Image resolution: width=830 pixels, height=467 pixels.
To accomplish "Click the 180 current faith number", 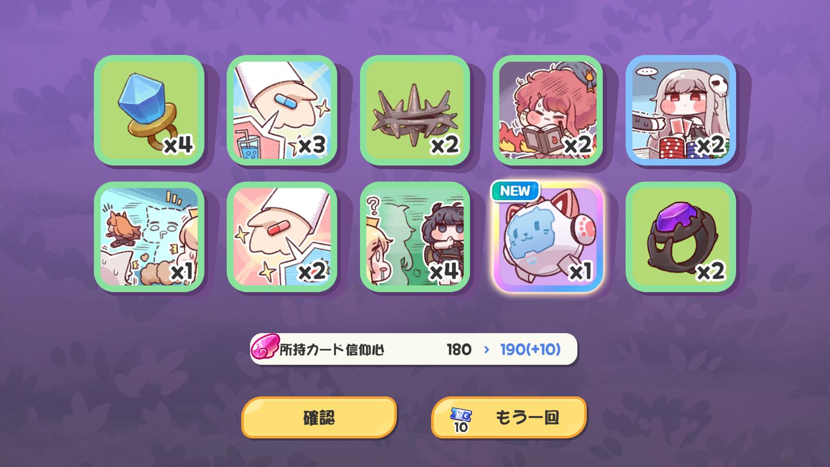I will click(x=459, y=350).
